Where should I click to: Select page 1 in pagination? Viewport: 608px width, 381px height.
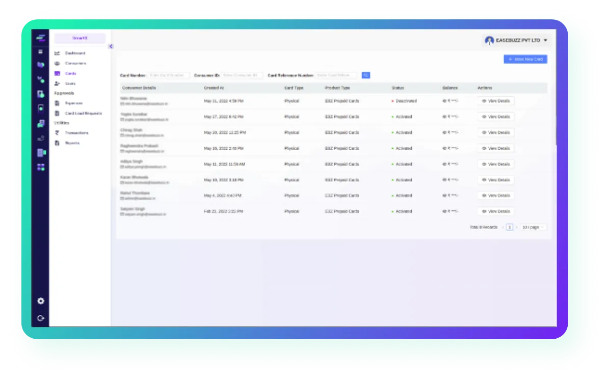(510, 227)
